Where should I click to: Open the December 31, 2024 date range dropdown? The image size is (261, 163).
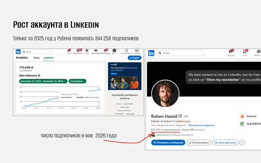(x=43, y=81)
